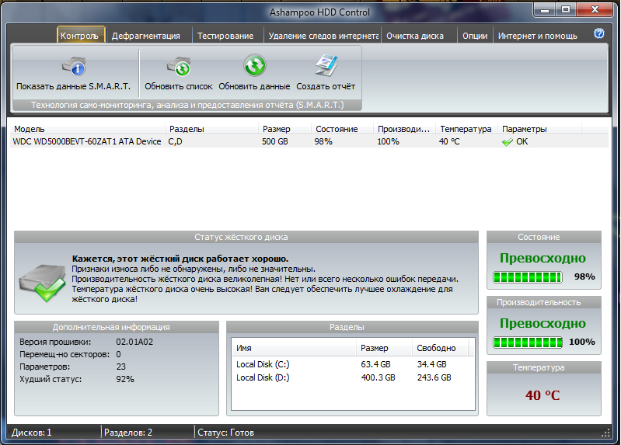Sort by the Размер column header in drive list
The width and height of the screenshot is (621, 445).
(x=284, y=129)
